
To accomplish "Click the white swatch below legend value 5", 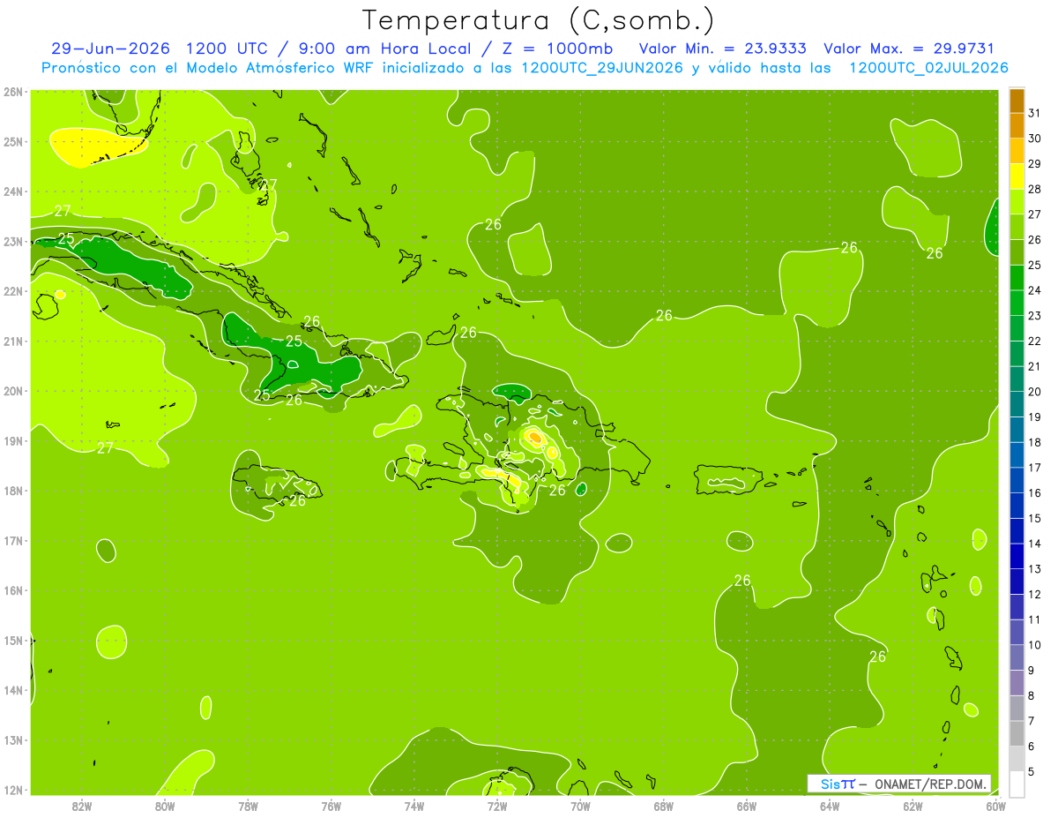I will pos(1017,783).
